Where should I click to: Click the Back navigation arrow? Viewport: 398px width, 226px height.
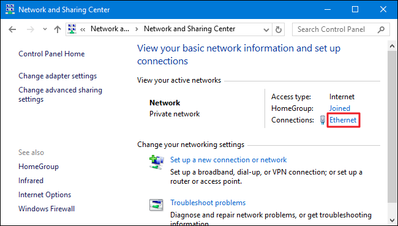12,29
